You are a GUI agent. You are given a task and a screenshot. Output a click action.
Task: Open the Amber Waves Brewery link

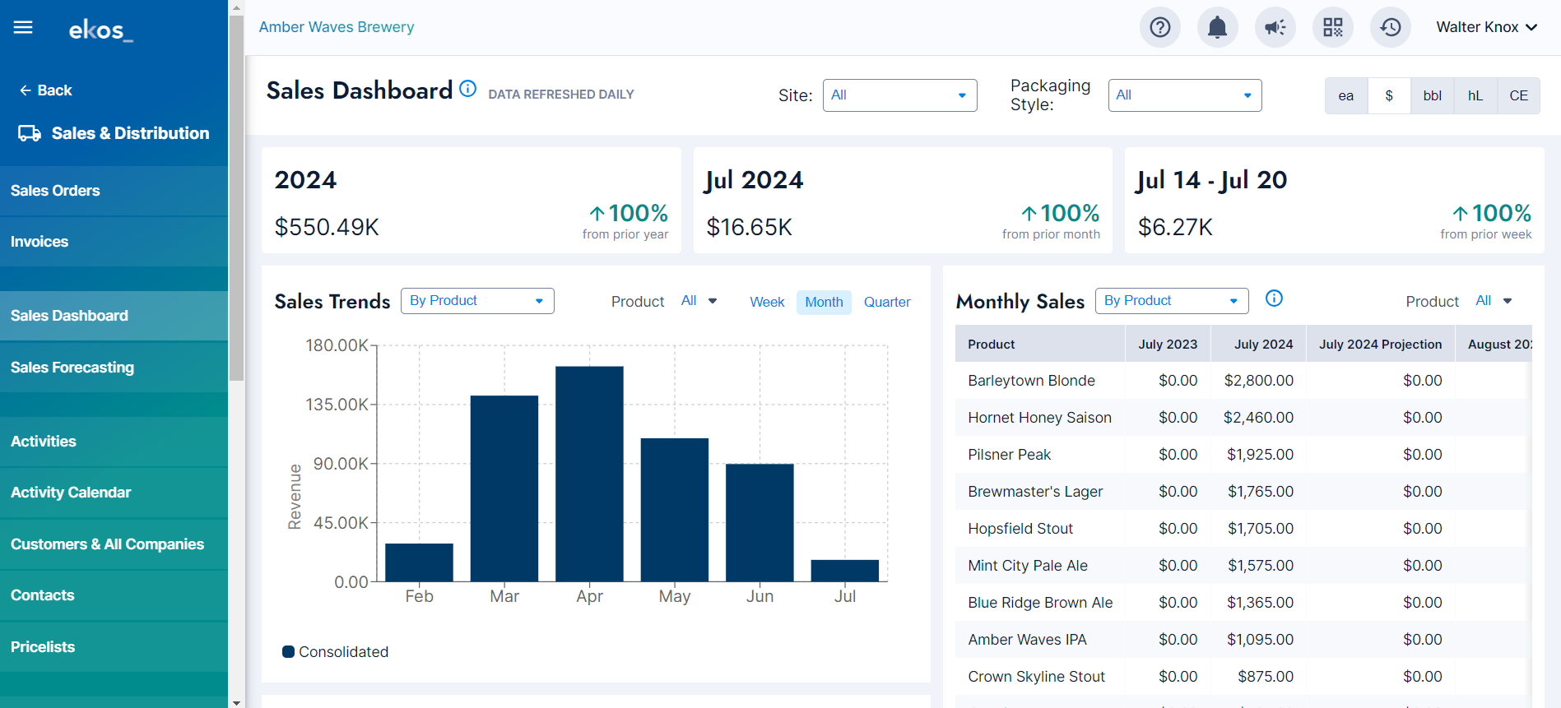click(x=337, y=27)
